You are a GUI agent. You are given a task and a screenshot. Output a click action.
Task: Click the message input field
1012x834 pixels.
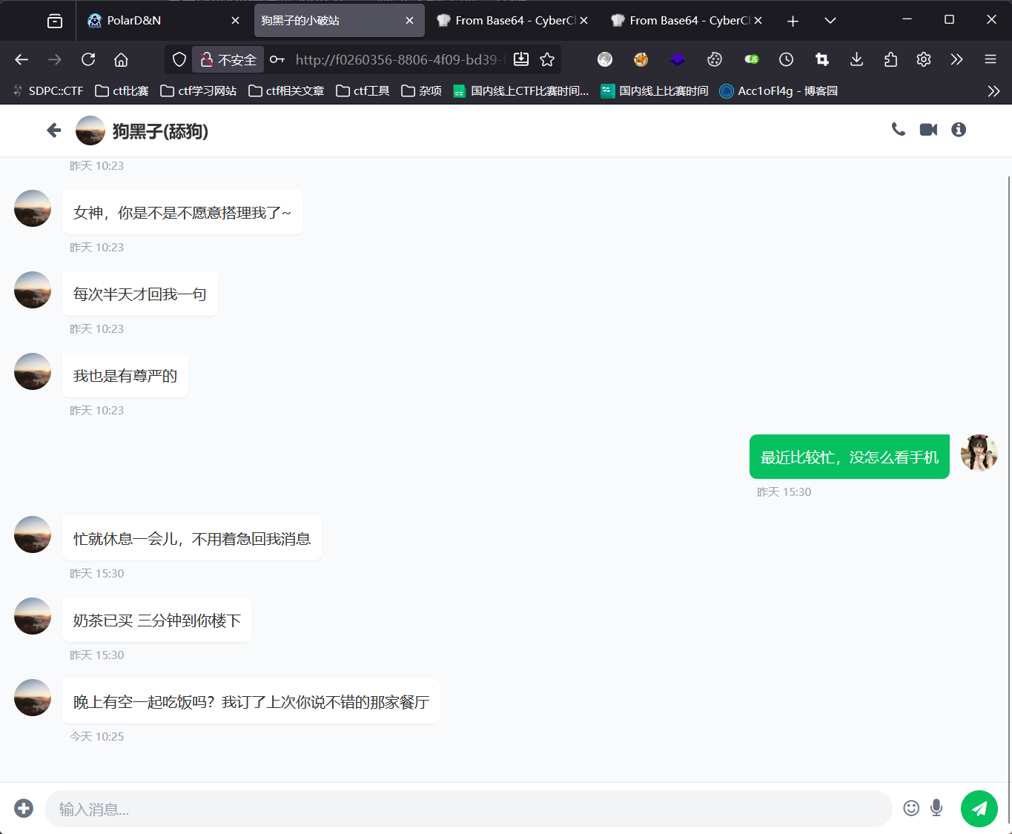[467, 809]
